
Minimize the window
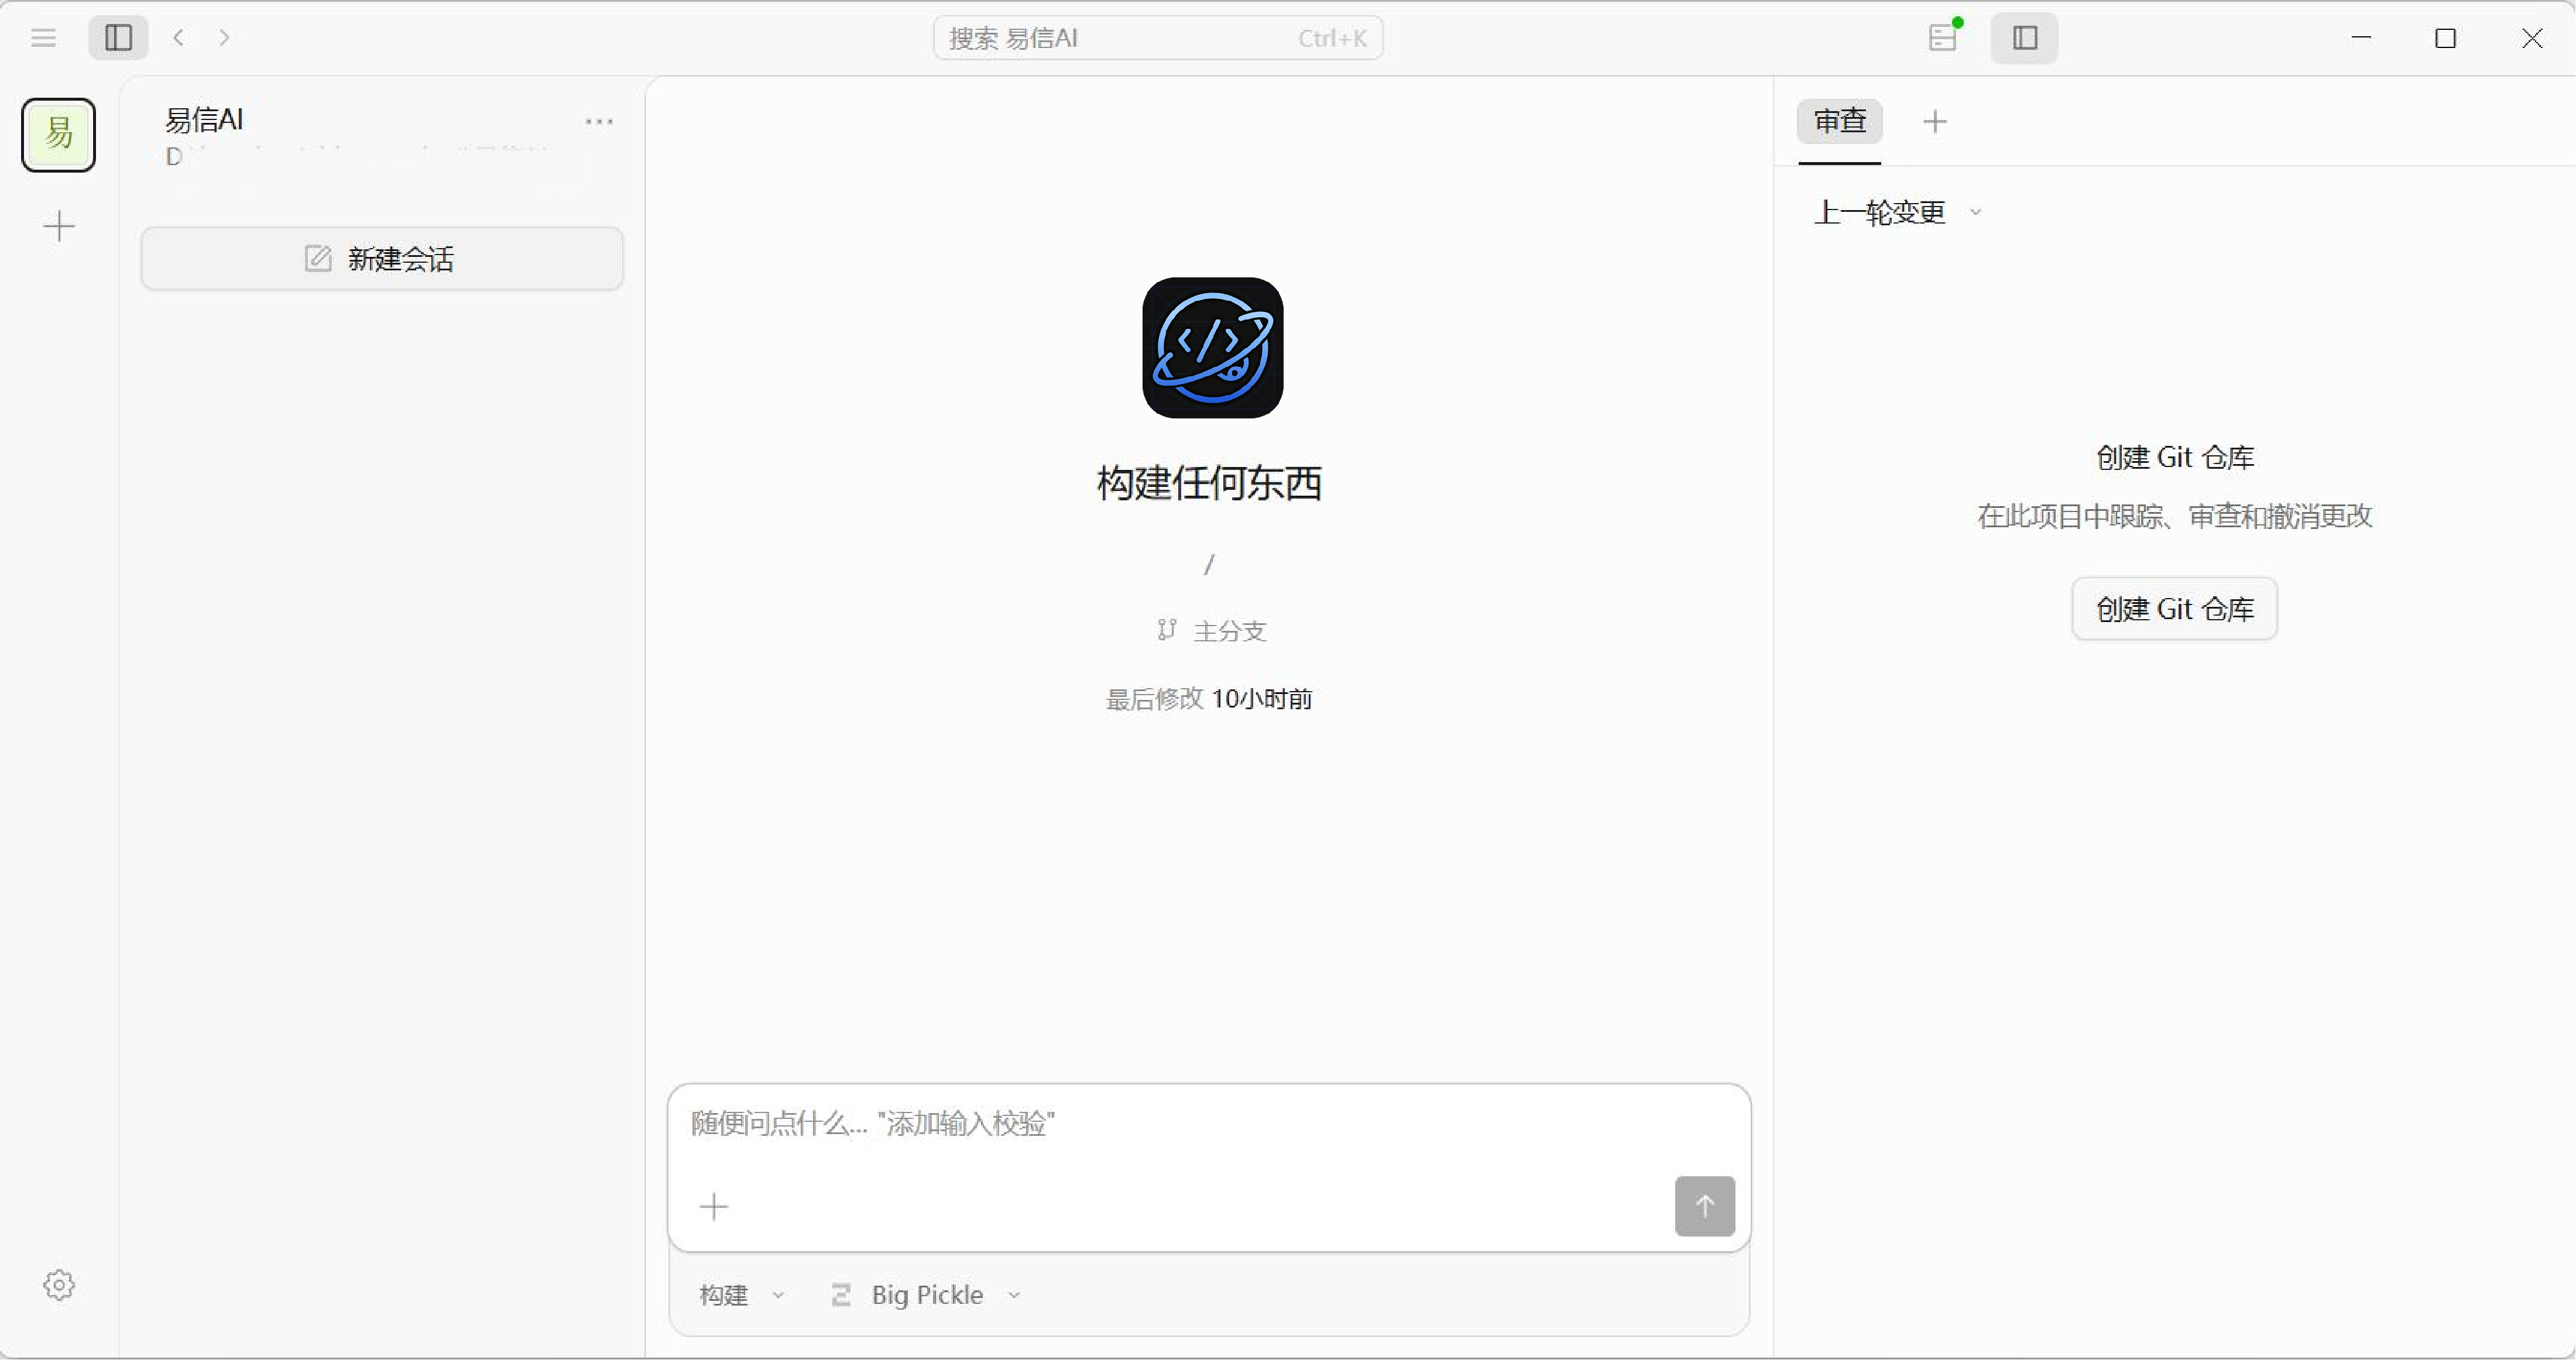click(2361, 38)
